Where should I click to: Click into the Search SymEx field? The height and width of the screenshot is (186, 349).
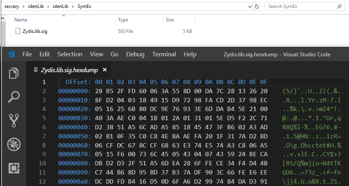pyautogui.click(x=300, y=6)
